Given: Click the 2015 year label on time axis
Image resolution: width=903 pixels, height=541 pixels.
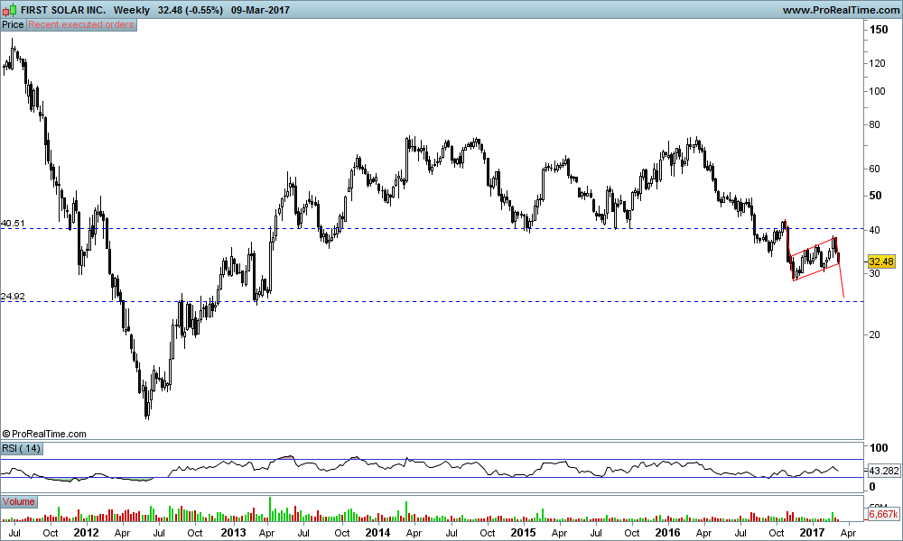Looking at the screenshot, I should click(x=523, y=532).
